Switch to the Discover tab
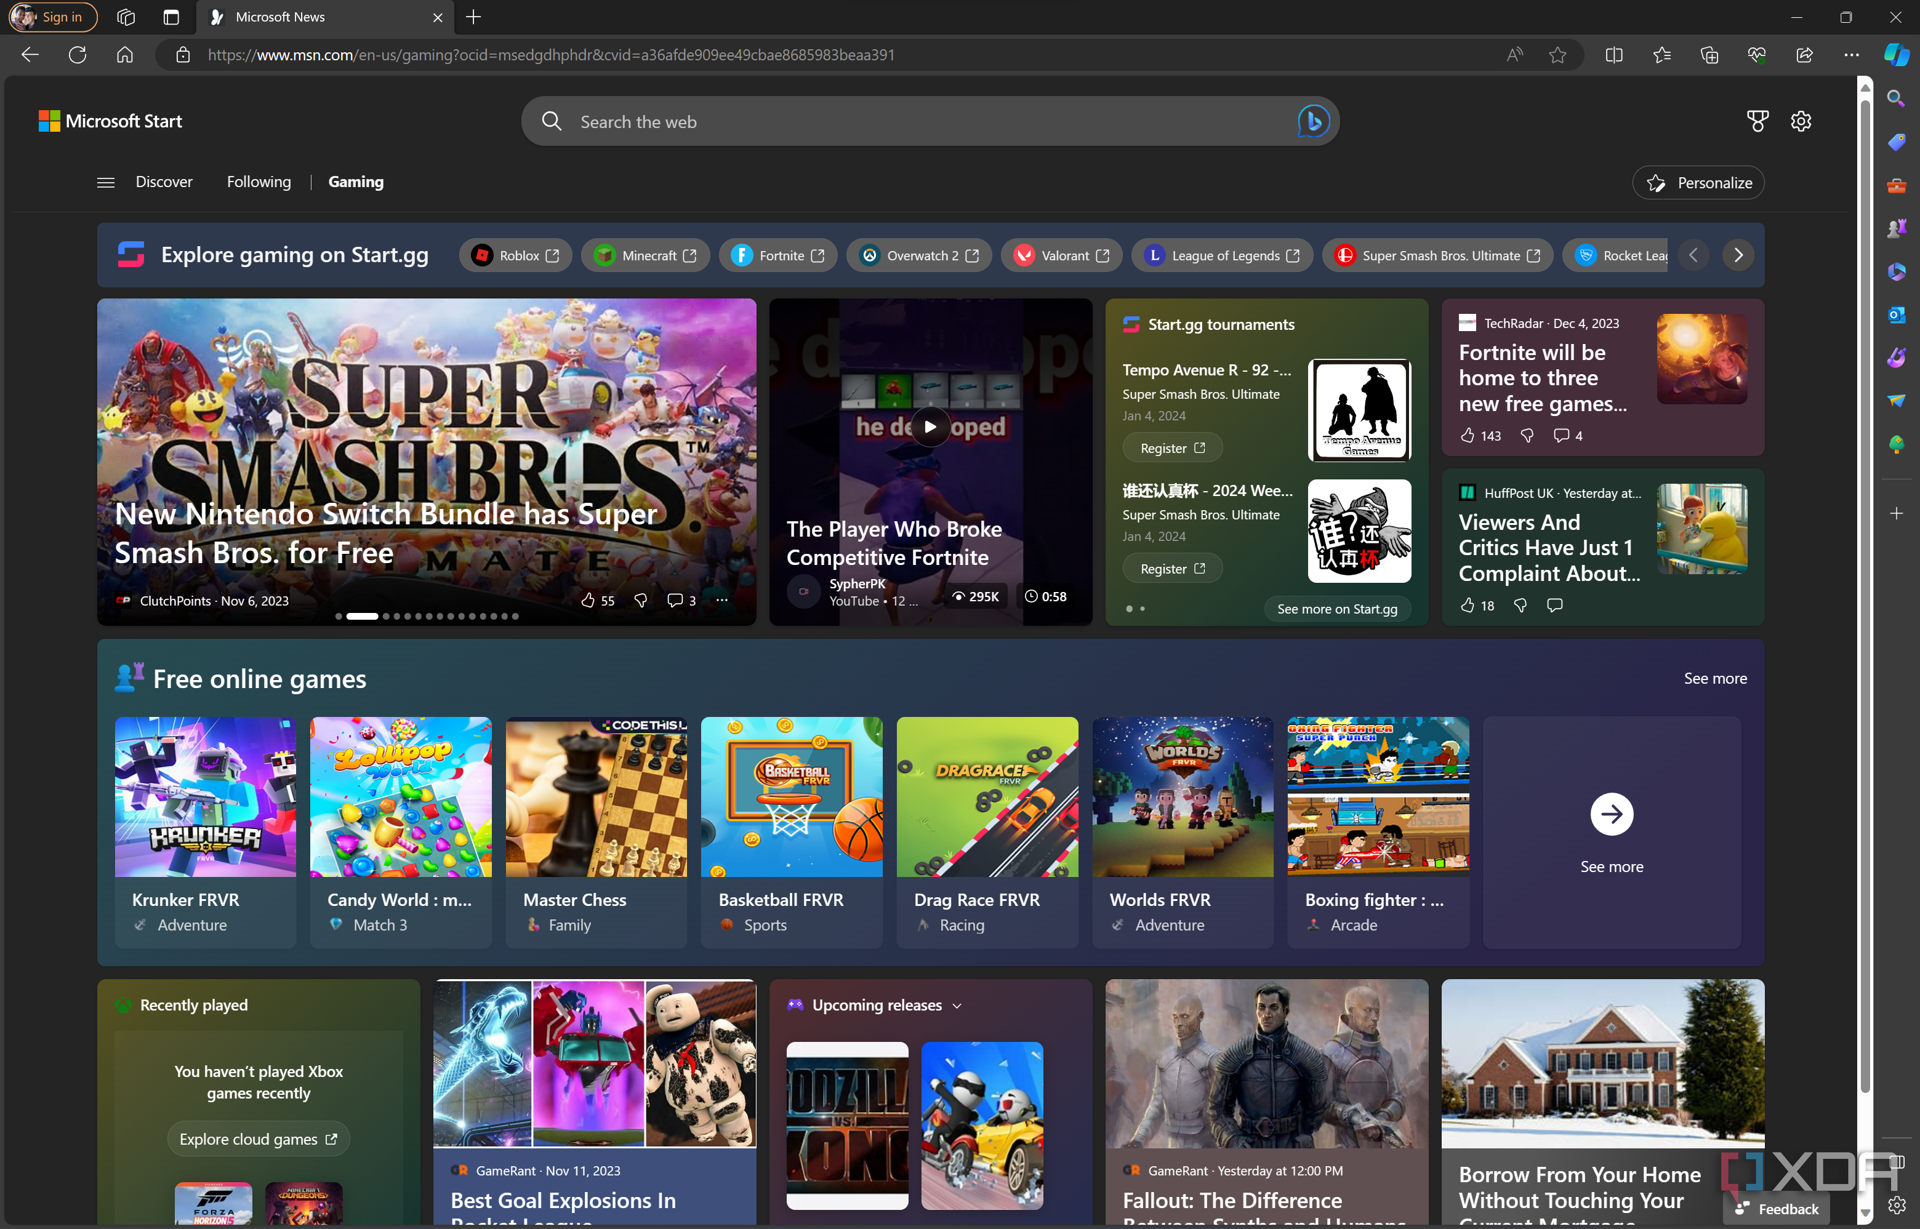 [164, 182]
